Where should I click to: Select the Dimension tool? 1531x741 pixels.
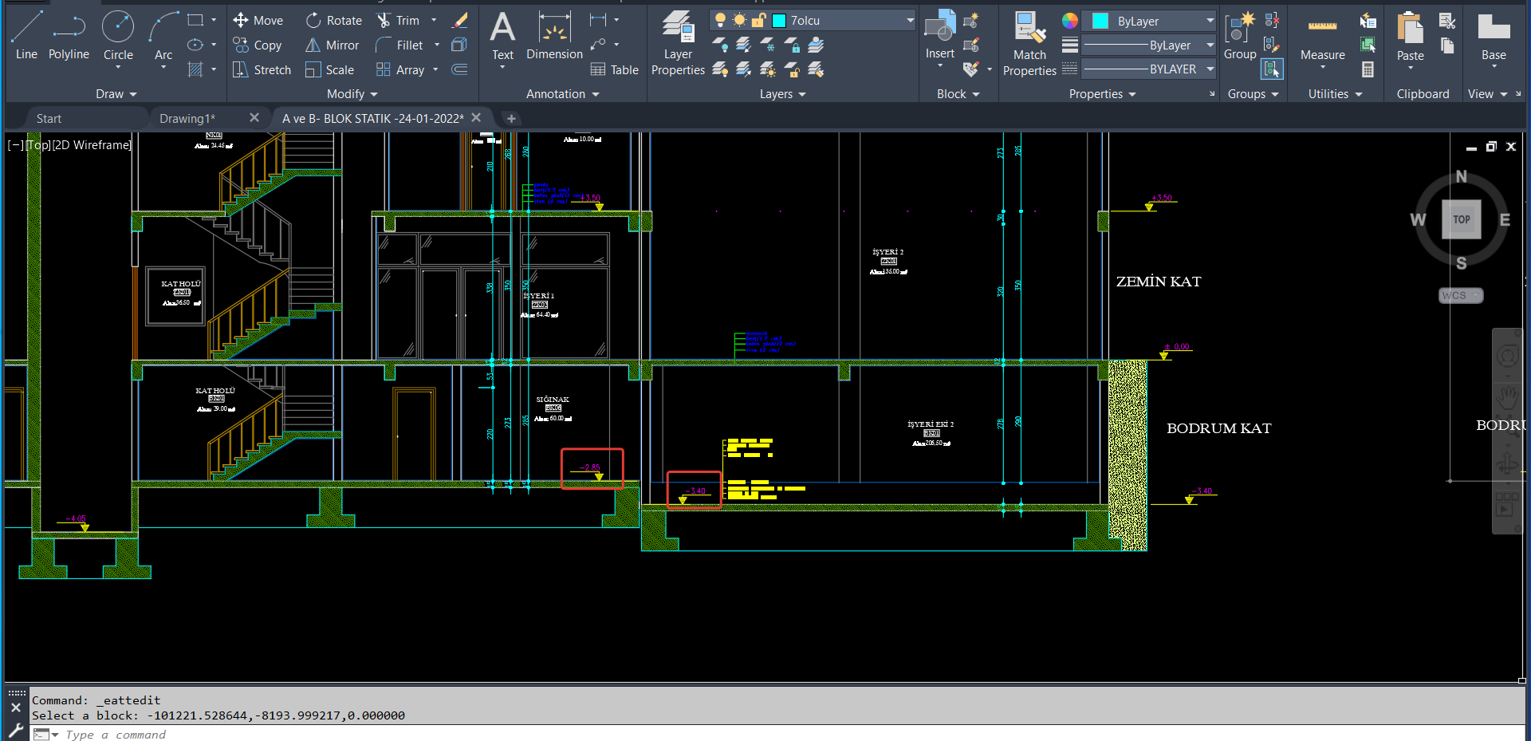tap(554, 36)
